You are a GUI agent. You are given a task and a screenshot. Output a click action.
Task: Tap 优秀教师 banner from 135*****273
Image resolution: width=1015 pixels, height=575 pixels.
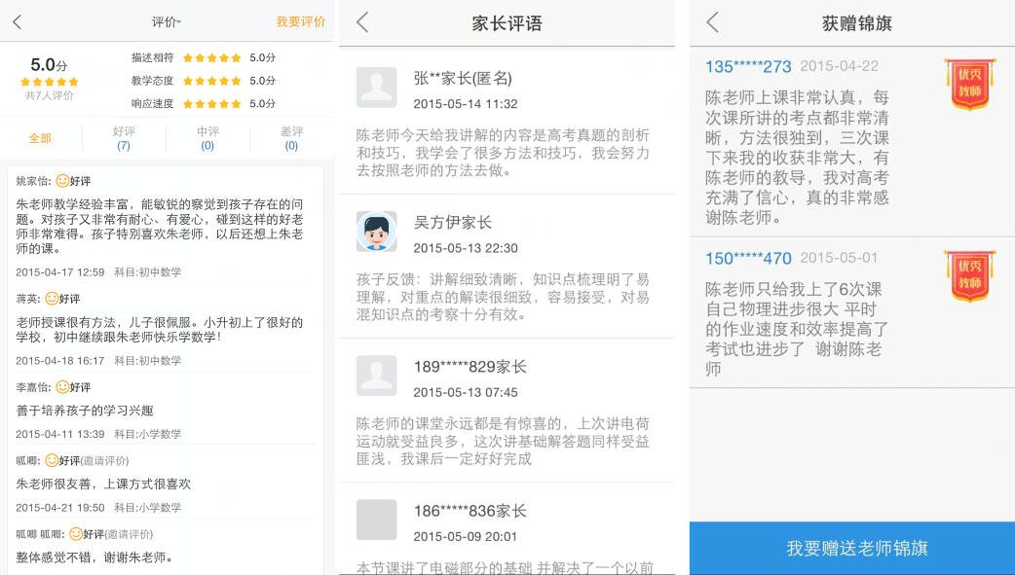969,85
